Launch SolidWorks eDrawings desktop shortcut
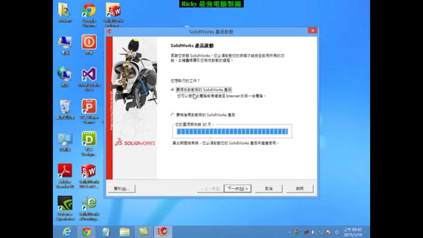Screen dimensions: 423x238 [89, 208]
